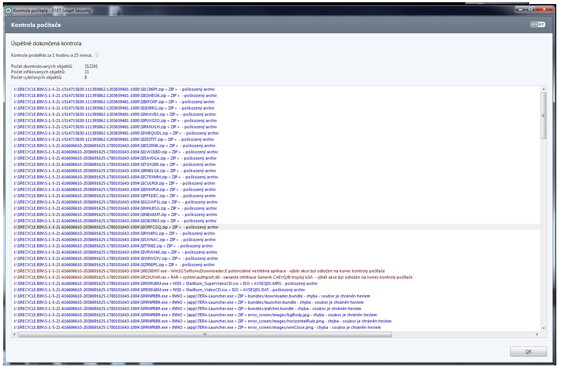
Task: Click the ESET logo in header
Action: tap(537, 25)
